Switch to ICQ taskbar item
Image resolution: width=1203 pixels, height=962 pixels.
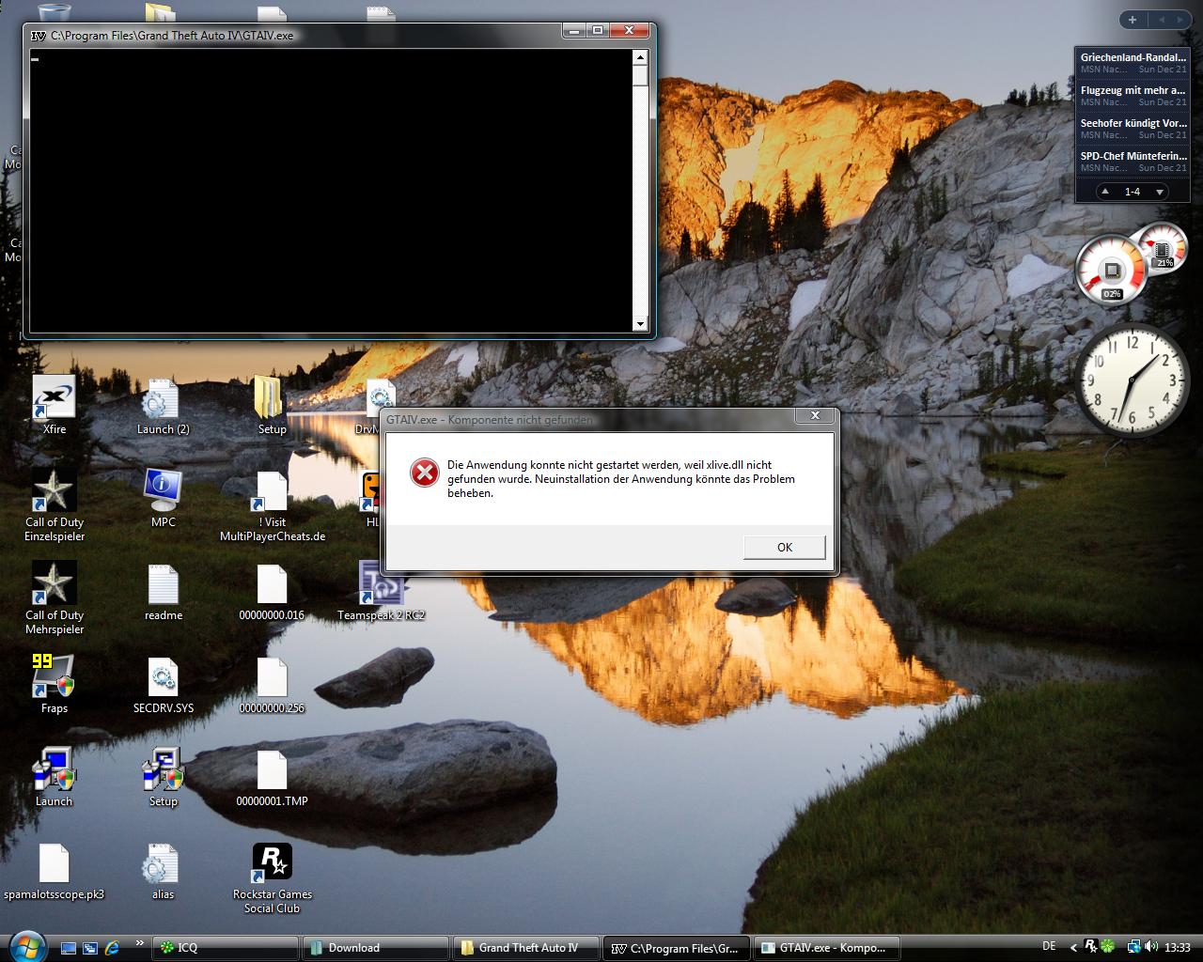[x=226, y=948]
